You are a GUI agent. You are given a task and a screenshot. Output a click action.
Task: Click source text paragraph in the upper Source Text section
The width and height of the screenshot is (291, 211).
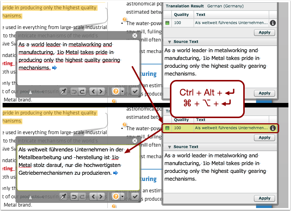coord(215,62)
